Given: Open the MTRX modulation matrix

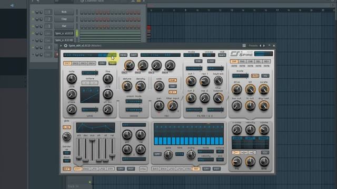Looking at the screenshot, I should [143, 169].
